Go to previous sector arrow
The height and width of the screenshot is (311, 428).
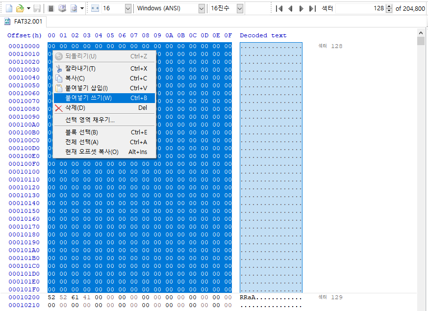[290, 8]
